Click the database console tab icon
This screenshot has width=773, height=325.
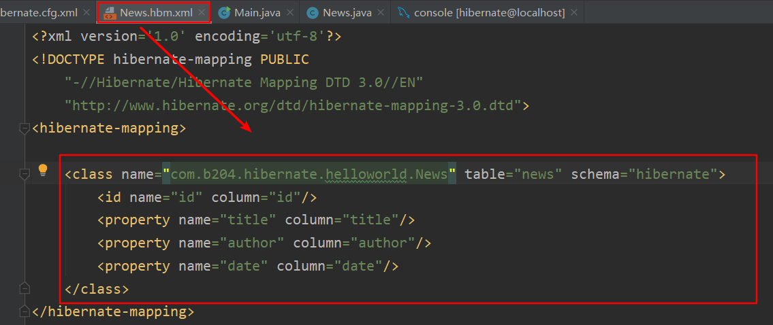tap(403, 14)
